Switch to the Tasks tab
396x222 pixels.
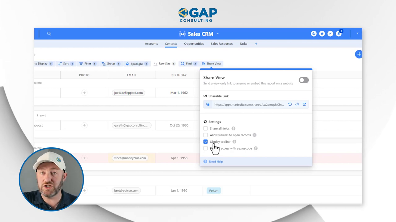coord(243,44)
